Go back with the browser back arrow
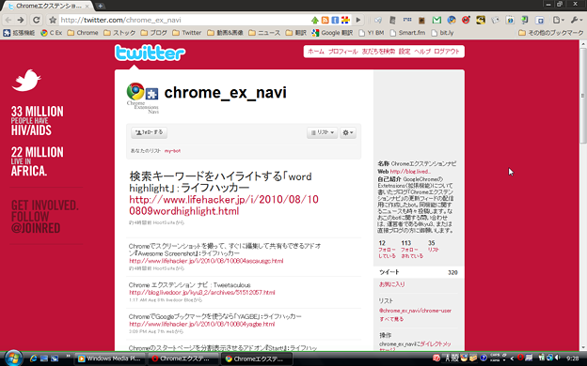The image size is (587, 366). (8, 20)
